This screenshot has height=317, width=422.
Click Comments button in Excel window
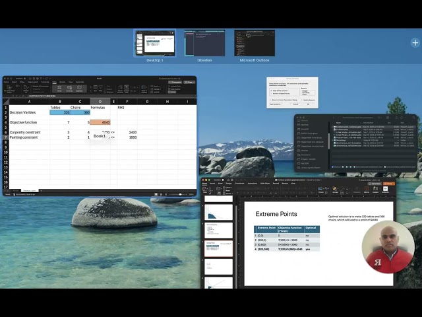[175, 82]
